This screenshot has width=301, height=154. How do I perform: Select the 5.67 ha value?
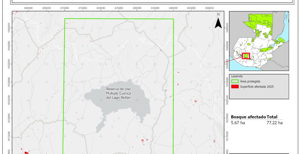tap(237, 123)
